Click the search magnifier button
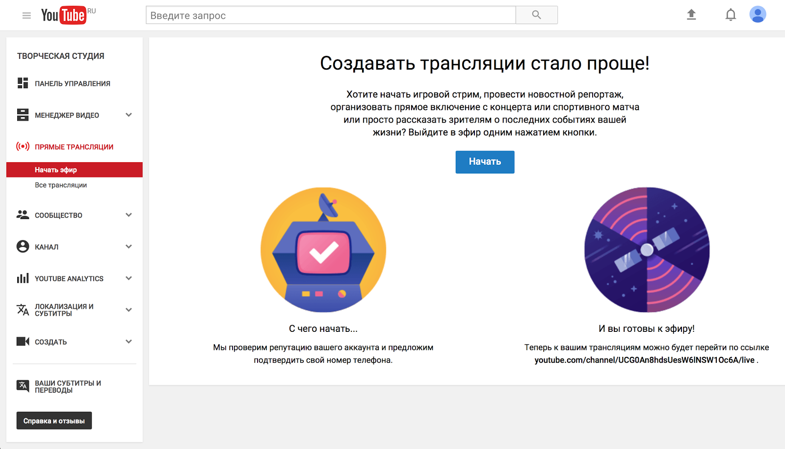Image resolution: width=785 pixels, height=449 pixels. pyautogui.click(x=536, y=15)
